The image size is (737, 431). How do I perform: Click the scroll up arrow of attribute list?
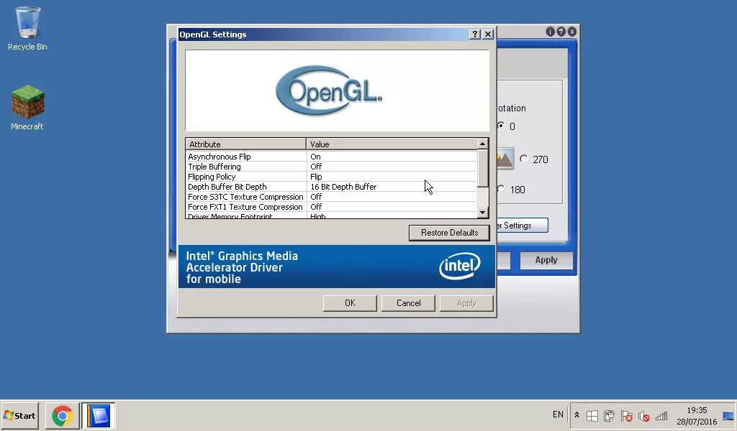pos(483,144)
